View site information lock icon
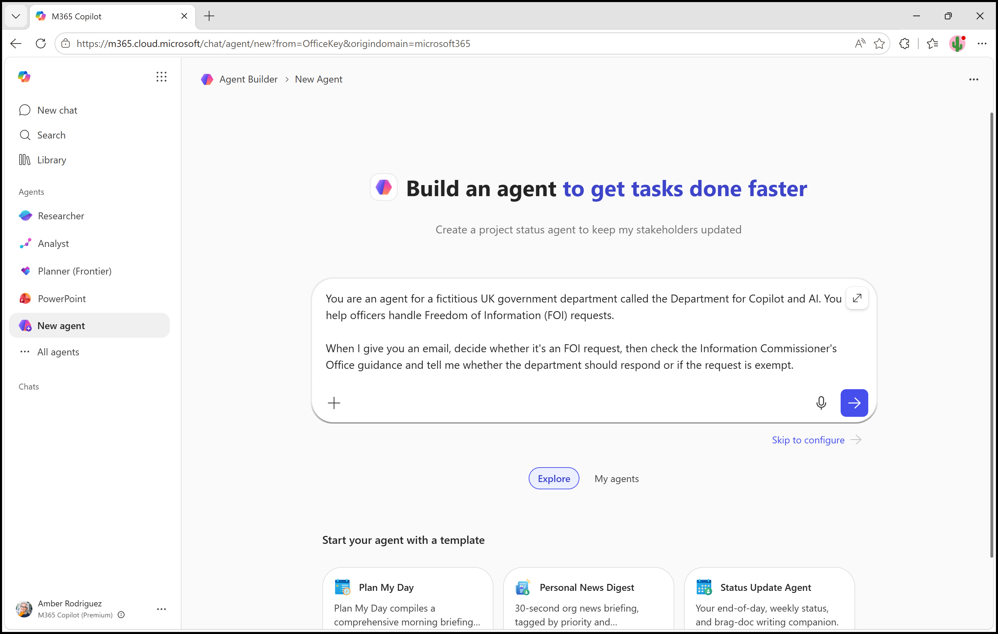998x634 pixels. [66, 44]
